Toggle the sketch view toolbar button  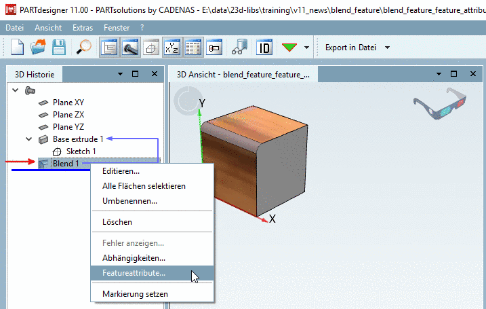pos(151,48)
